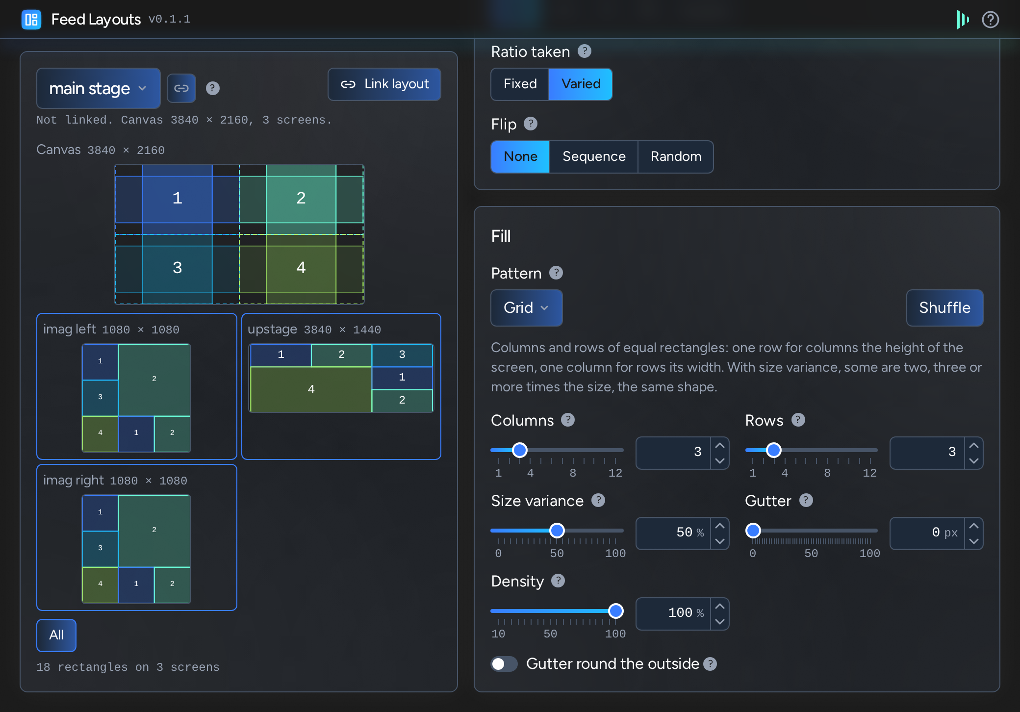Click region 4 on the canvas
Screen dimensions: 1020x712
(301, 268)
